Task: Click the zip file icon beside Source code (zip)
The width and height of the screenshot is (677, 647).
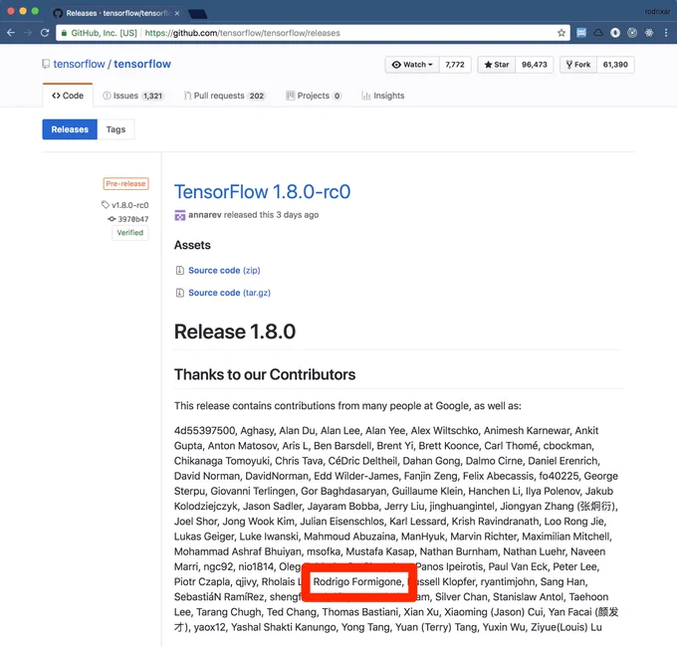Action: [179, 270]
